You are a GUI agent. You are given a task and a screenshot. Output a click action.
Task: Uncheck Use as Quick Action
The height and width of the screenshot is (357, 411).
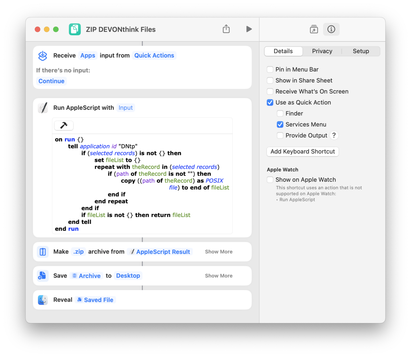[270, 103]
